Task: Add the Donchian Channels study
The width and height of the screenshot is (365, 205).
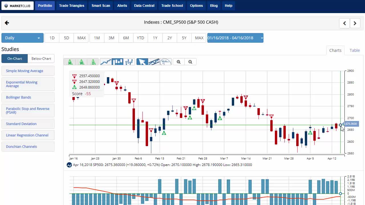Action: pos(28,147)
